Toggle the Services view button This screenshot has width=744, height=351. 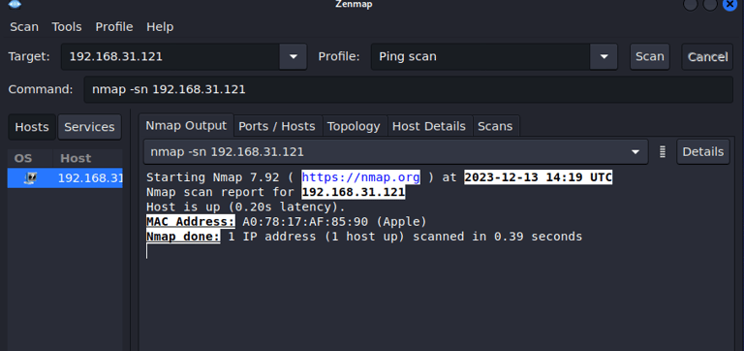(90, 127)
